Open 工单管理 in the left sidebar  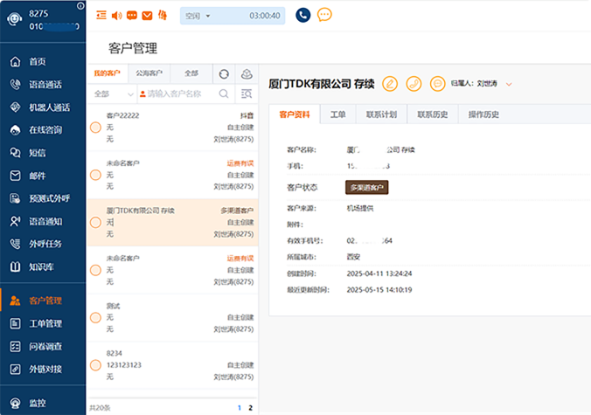click(x=45, y=323)
